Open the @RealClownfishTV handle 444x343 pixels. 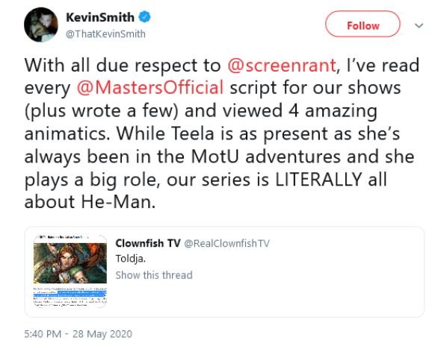[226, 243]
